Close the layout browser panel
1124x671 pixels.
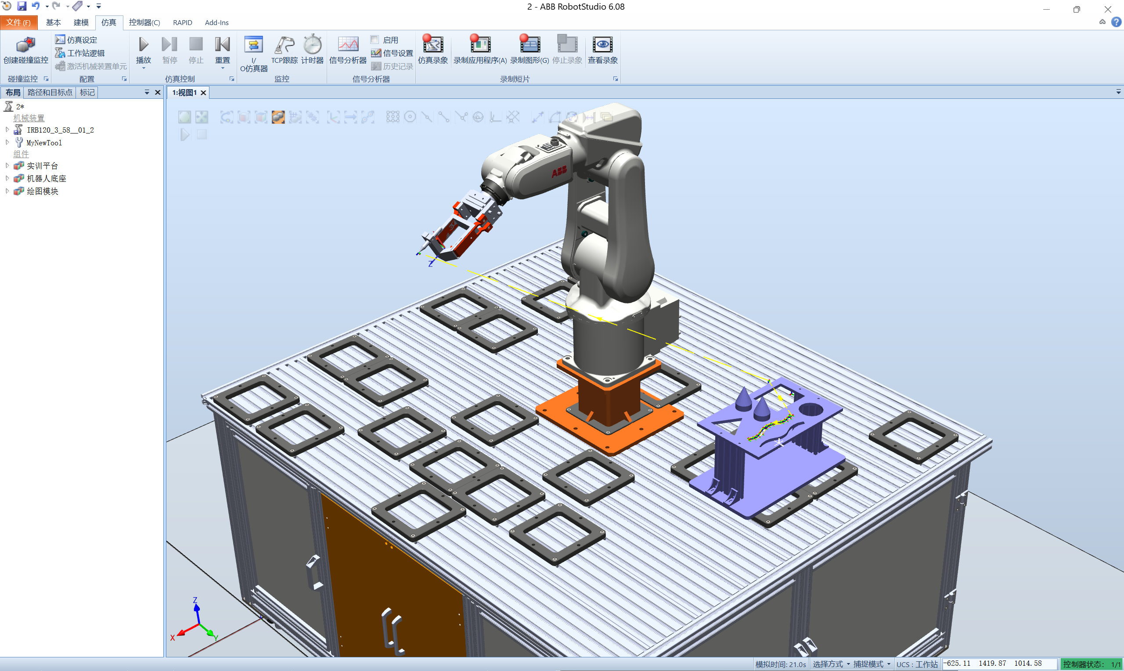tap(157, 92)
